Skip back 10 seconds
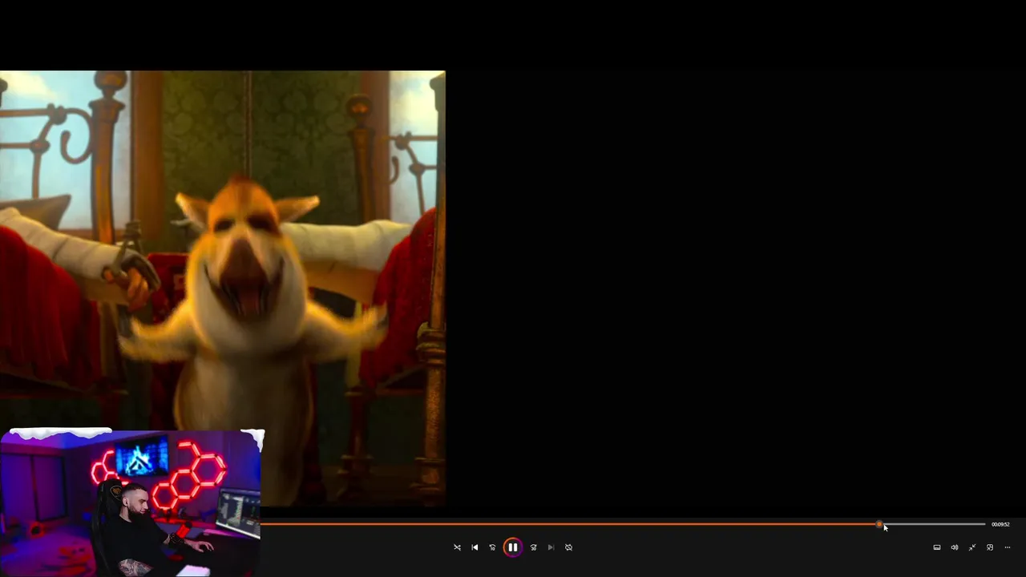 tap(492, 547)
